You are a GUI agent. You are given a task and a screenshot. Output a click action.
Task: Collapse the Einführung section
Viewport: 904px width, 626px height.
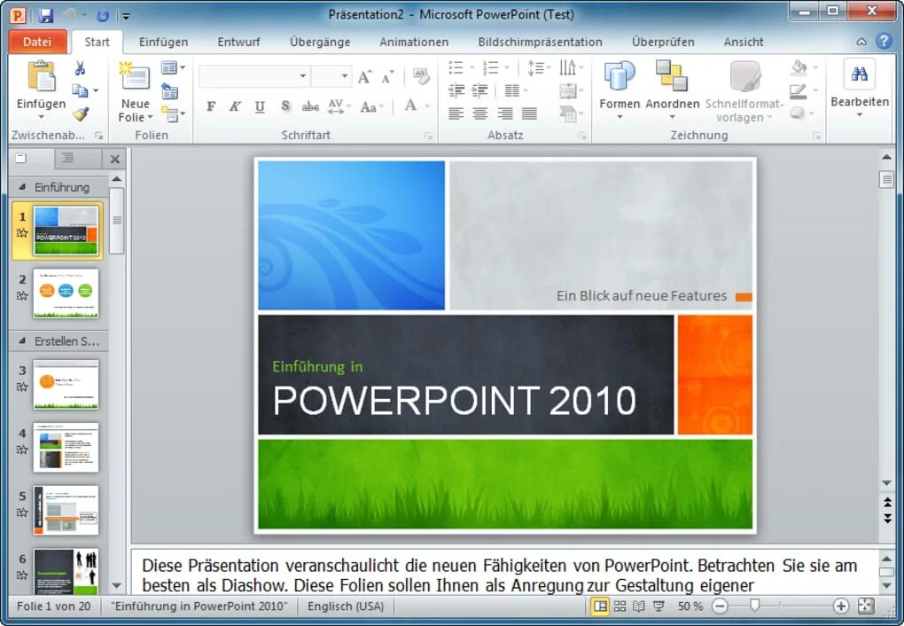(22, 187)
